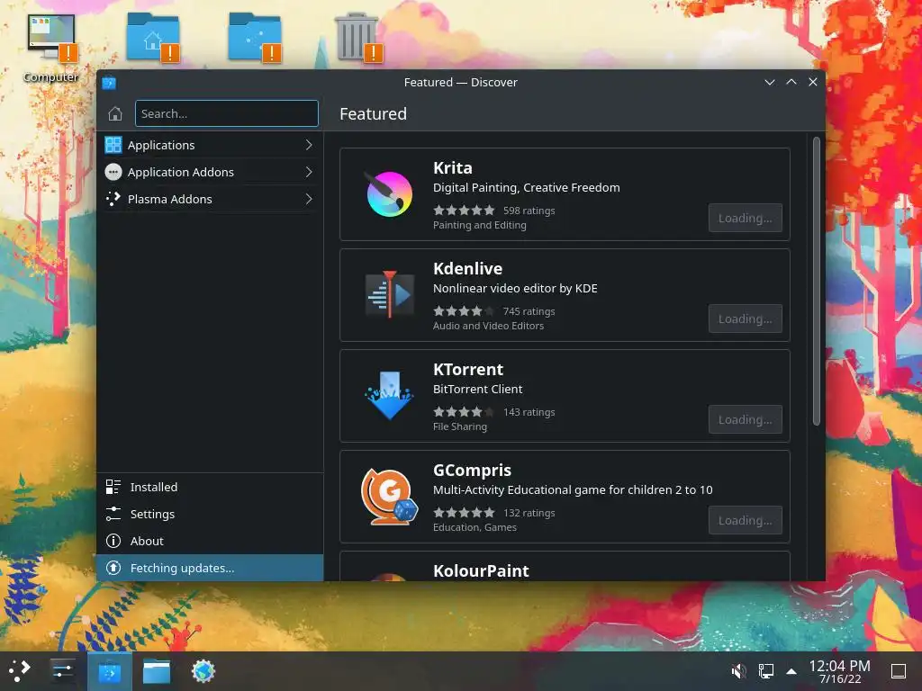Click the Installed list icon

[x=113, y=487]
